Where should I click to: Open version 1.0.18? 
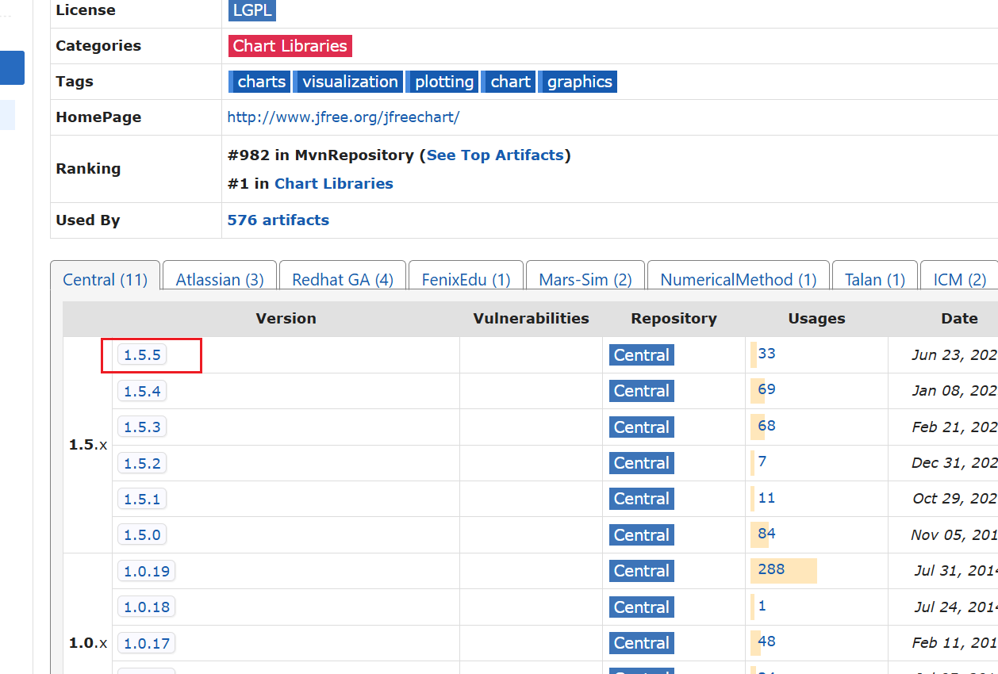147,607
